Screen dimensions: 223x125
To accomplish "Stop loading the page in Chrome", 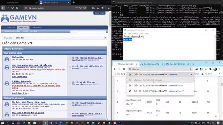I will click(x=124, y=69).
